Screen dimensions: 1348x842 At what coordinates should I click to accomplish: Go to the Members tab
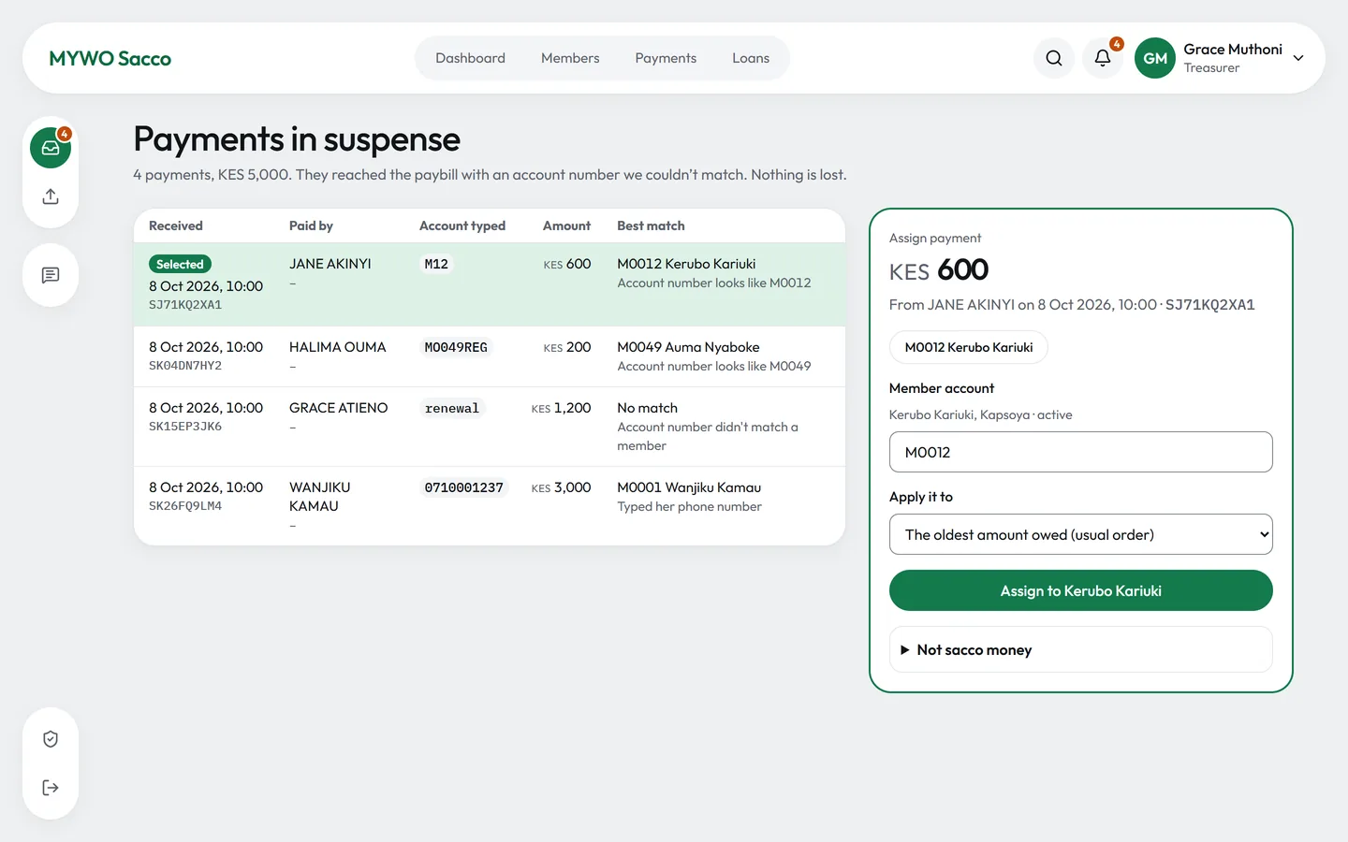click(570, 58)
